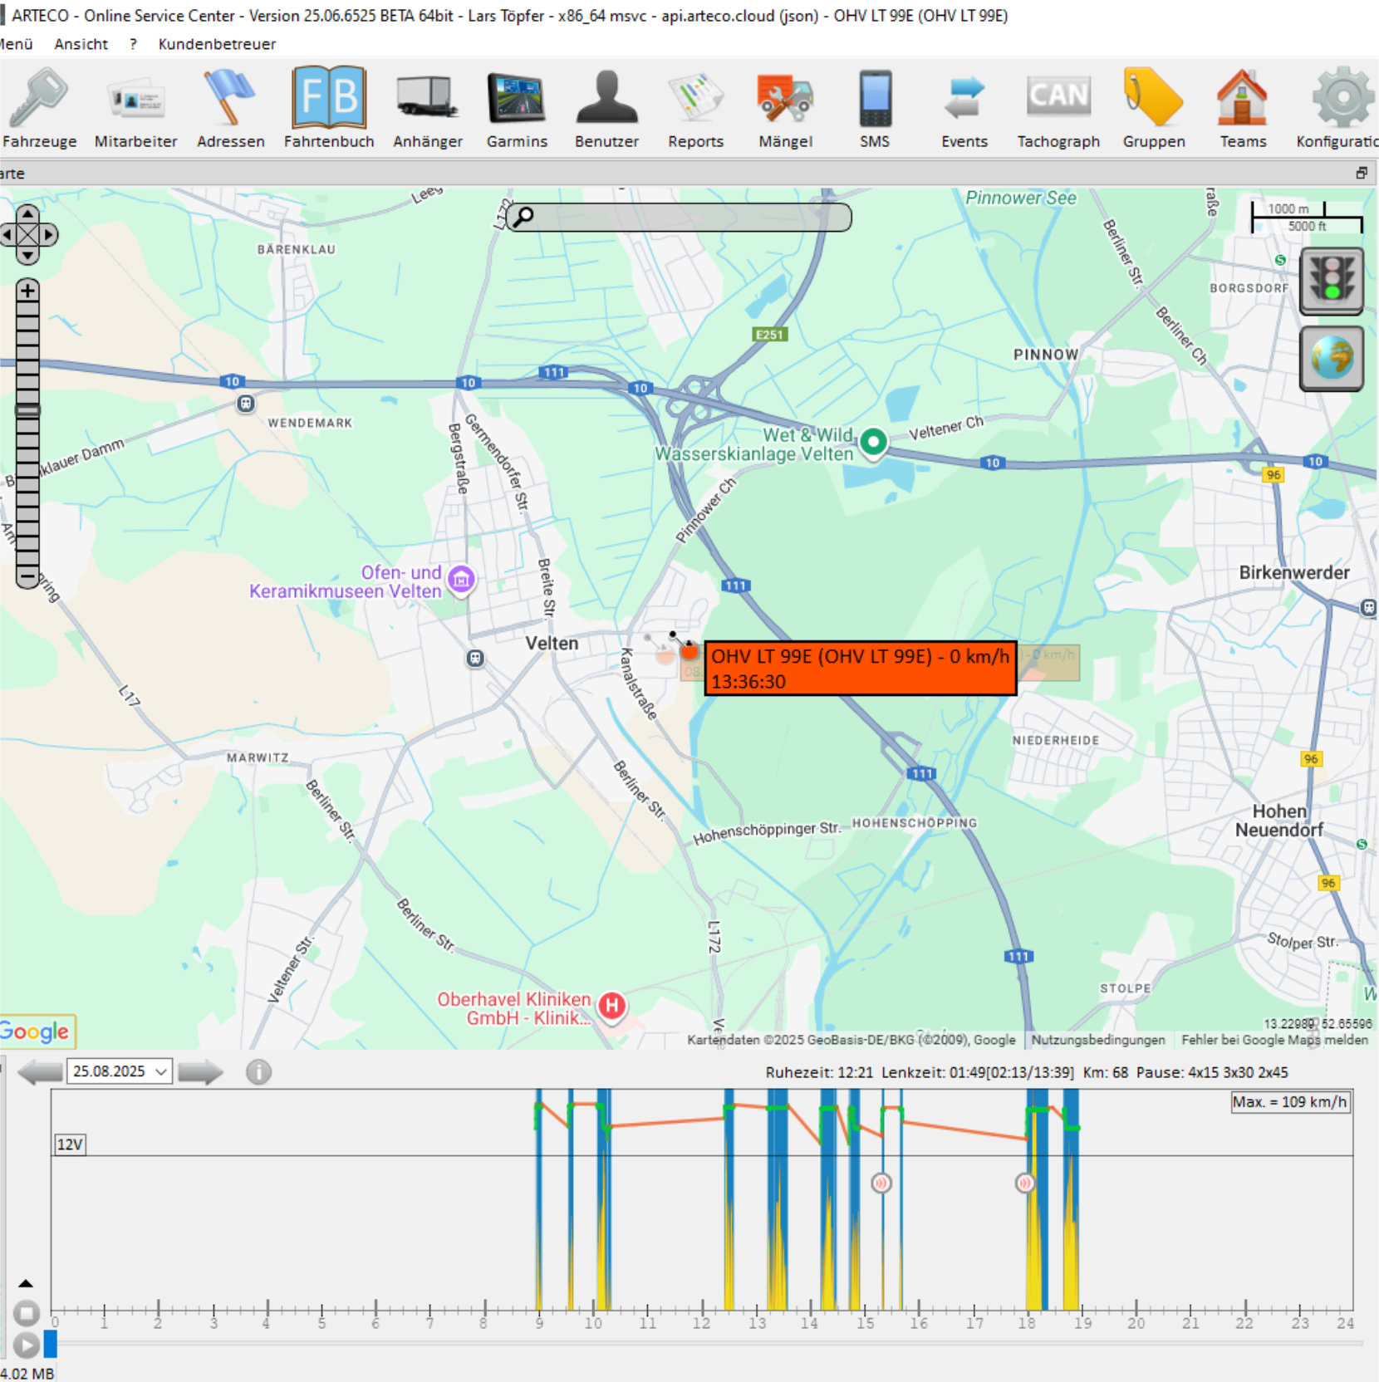
Task: Open the Ansicht menu
Action: 79,44
